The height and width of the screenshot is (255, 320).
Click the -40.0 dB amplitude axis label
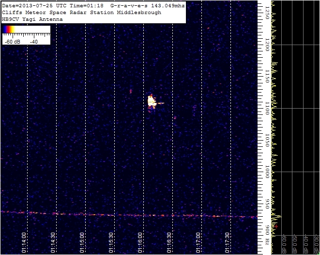(x=305, y=245)
